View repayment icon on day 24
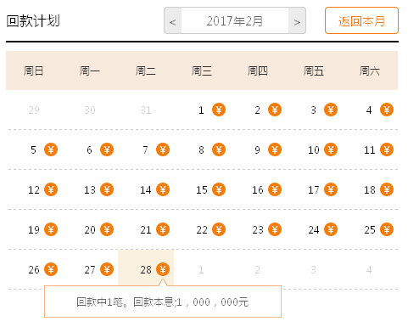The image size is (408, 327). [331, 229]
